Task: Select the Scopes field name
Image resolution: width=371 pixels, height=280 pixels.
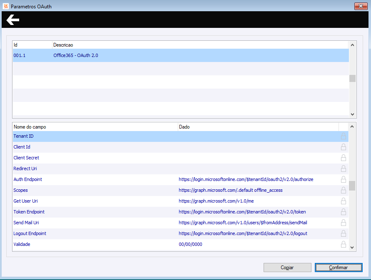Action: pos(20,190)
